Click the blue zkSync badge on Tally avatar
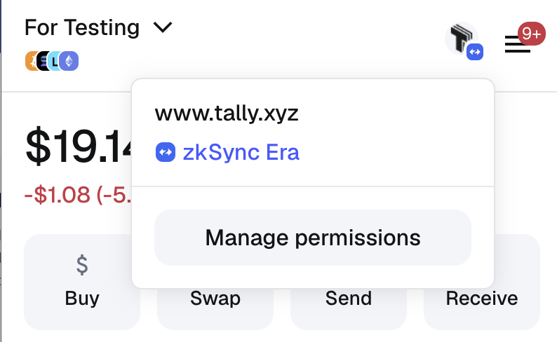The image size is (557, 342). point(476,51)
